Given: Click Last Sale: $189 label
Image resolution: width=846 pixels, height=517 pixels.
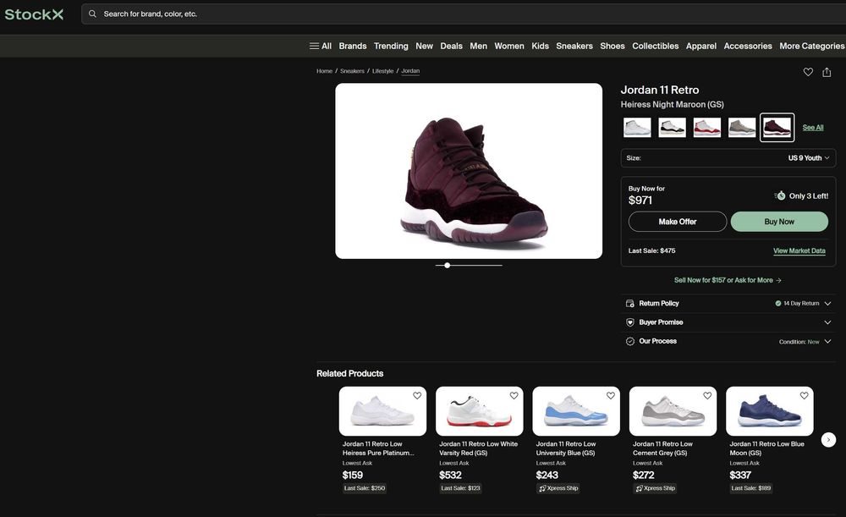Looking at the screenshot, I should click(x=750, y=488).
